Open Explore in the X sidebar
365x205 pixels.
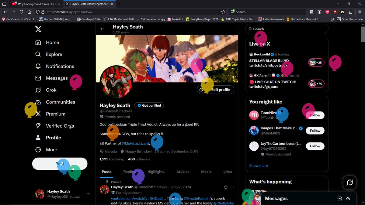49,54
